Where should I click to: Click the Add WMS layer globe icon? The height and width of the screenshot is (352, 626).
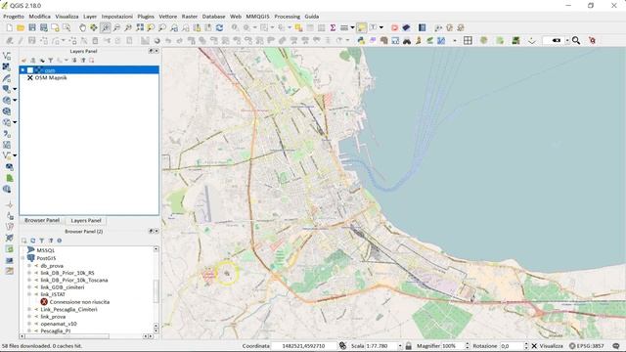click(7, 100)
